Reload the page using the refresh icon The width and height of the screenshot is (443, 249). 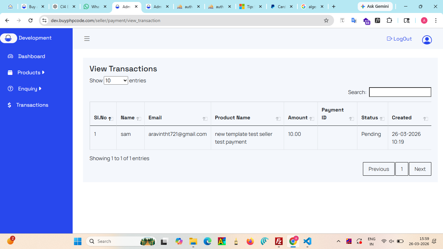[x=30, y=20]
